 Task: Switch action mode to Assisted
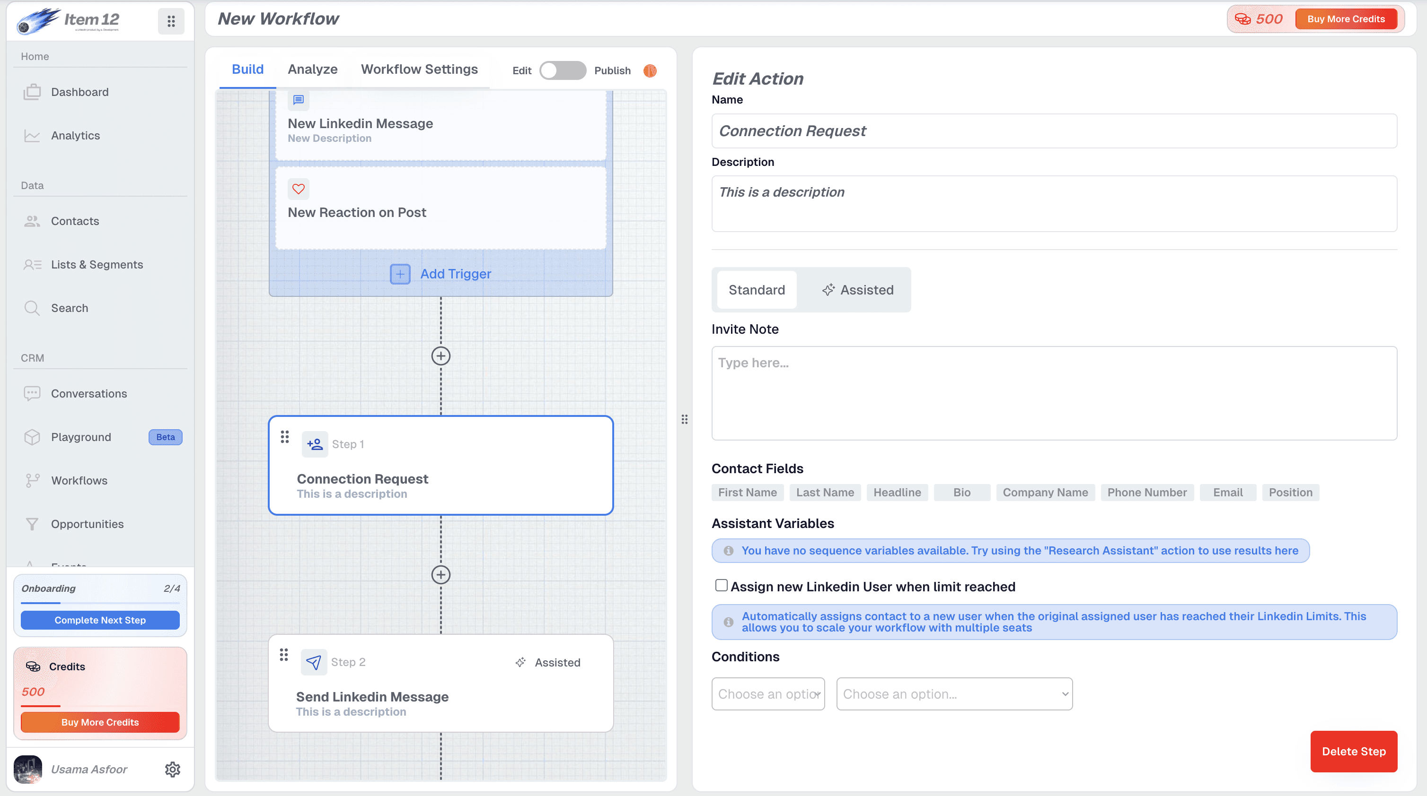[857, 289]
